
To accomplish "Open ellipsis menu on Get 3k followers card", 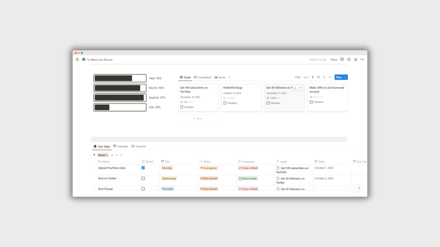I will (x=300, y=88).
